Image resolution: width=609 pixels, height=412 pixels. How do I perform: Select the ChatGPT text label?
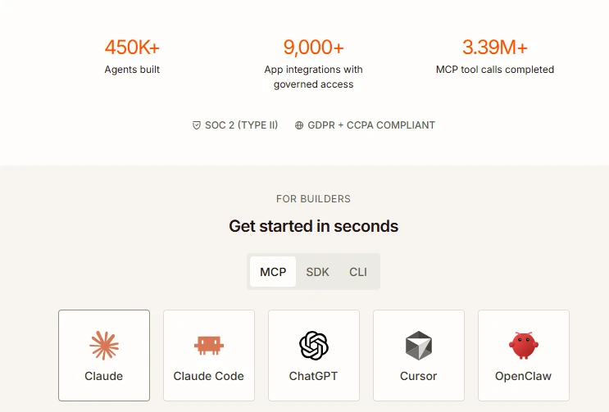(x=313, y=376)
